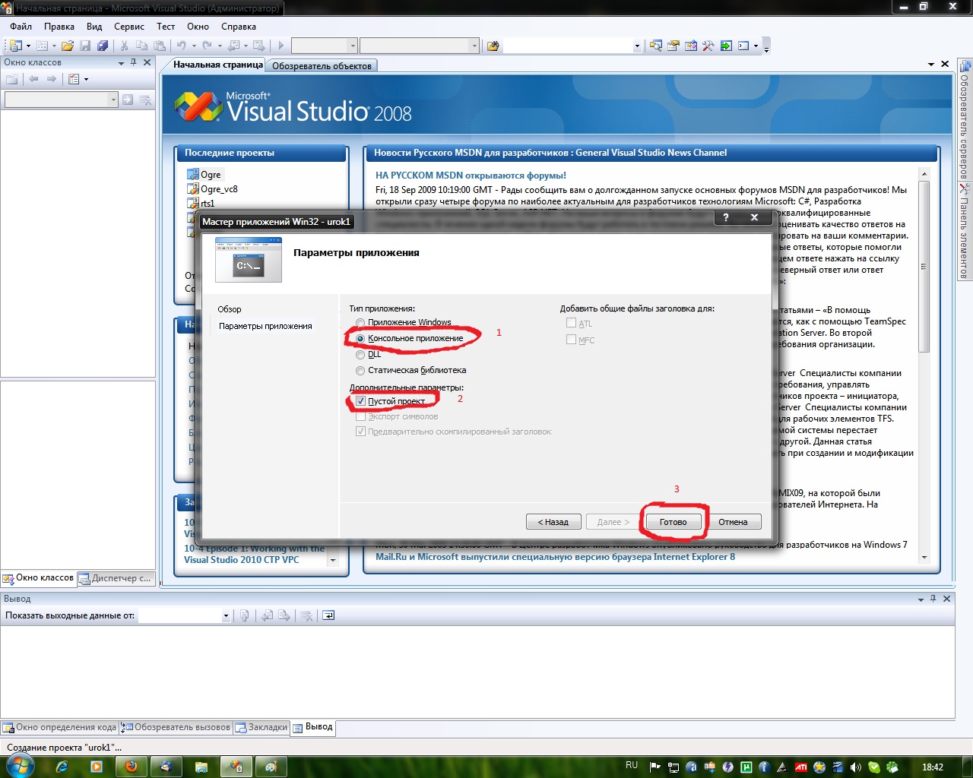Open the Class View search combo box

pos(61,100)
